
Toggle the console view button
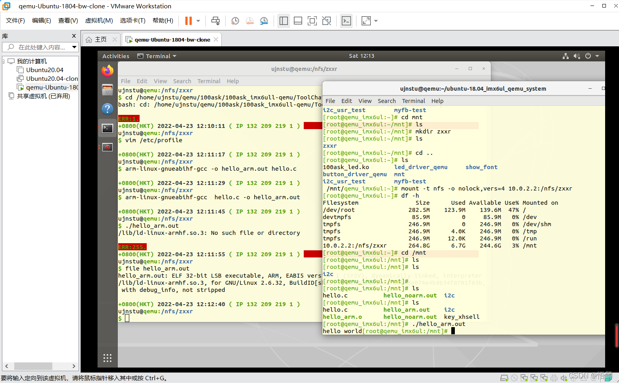pos(346,21)
